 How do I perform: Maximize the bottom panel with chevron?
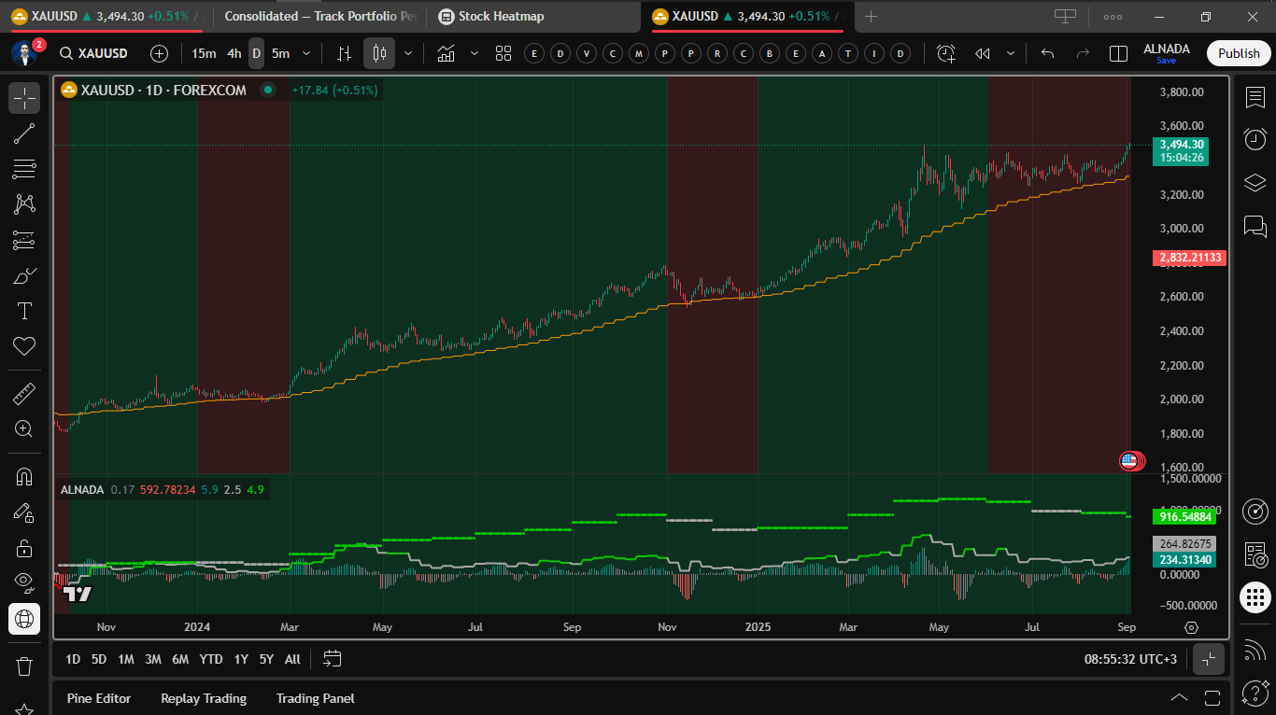1179,698
